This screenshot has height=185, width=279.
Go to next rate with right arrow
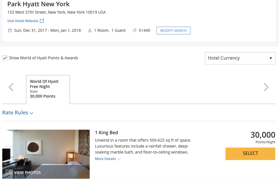[x=266, y=87]
